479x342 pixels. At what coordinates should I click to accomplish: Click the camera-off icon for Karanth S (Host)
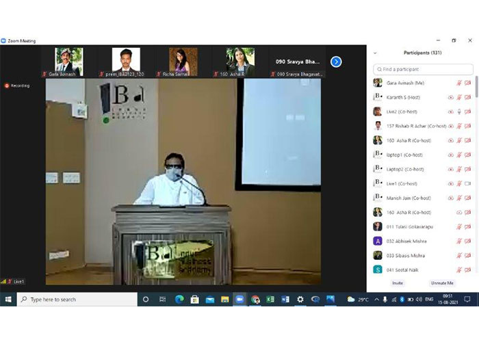click(468, 97)
